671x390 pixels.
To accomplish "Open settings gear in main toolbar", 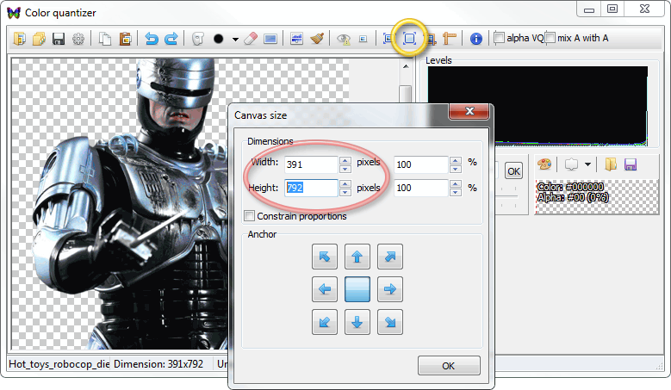I will click(x=78, y=39).
